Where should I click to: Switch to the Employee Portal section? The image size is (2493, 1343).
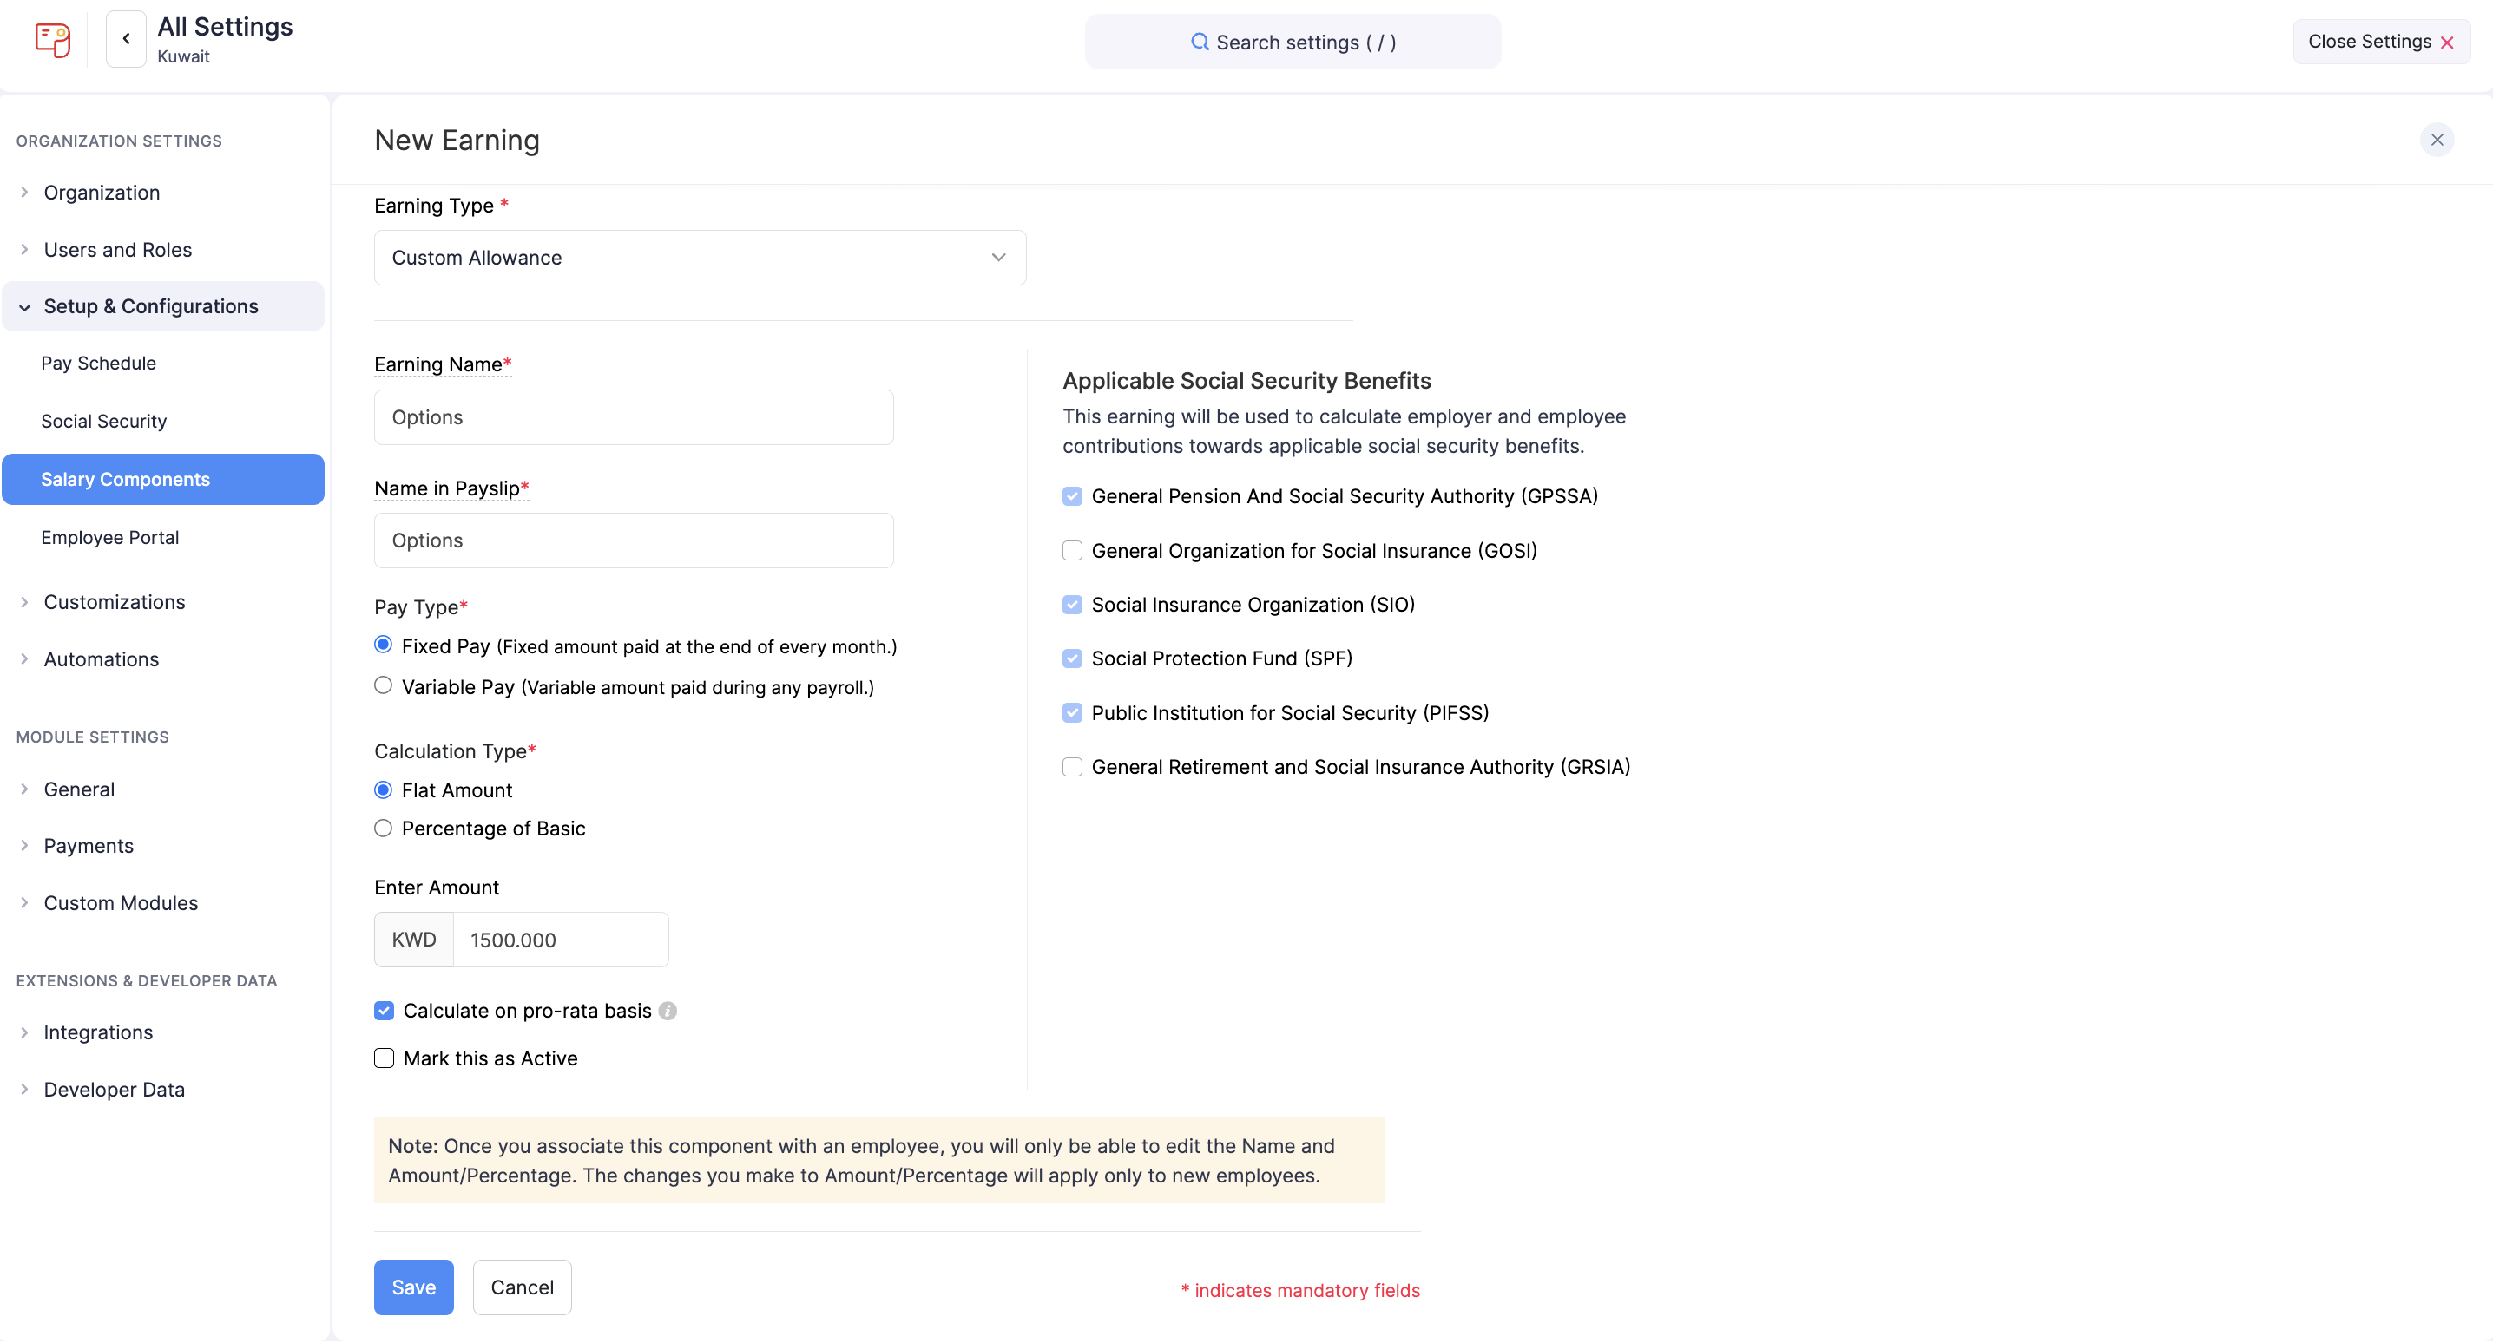(x=110, y=537)
